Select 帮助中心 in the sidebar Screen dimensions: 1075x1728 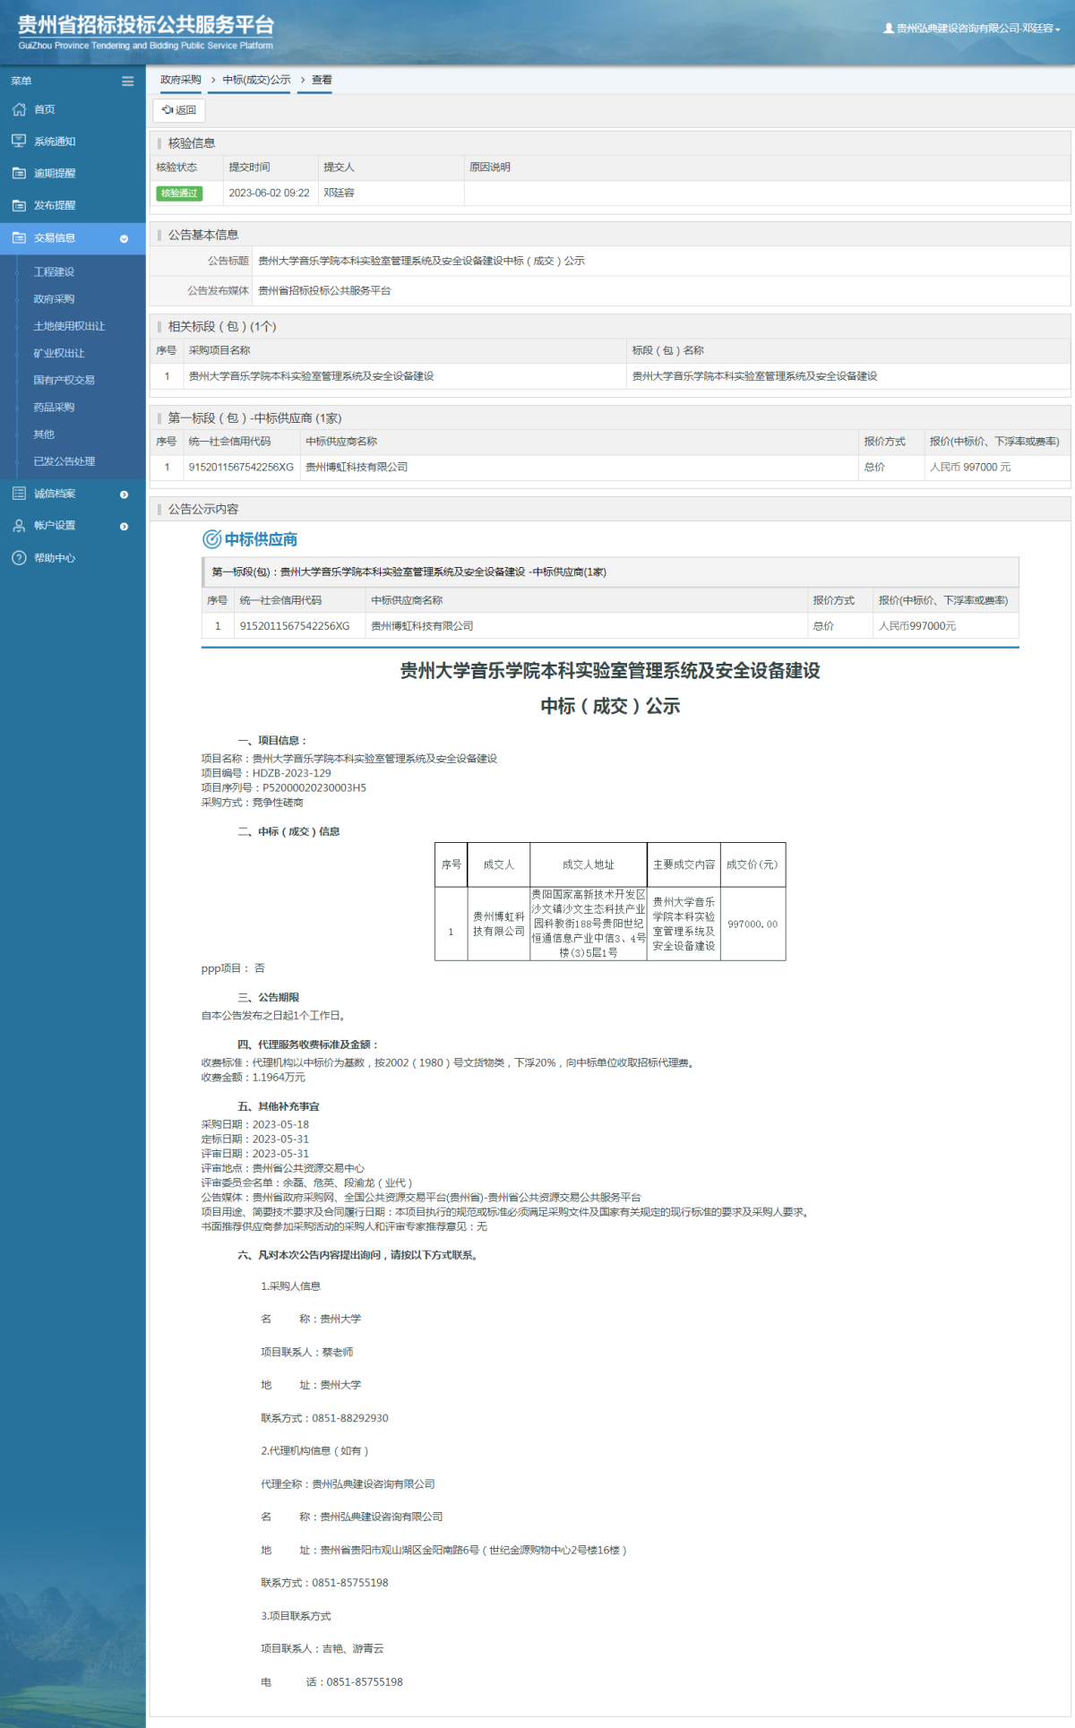click(55, 558)
